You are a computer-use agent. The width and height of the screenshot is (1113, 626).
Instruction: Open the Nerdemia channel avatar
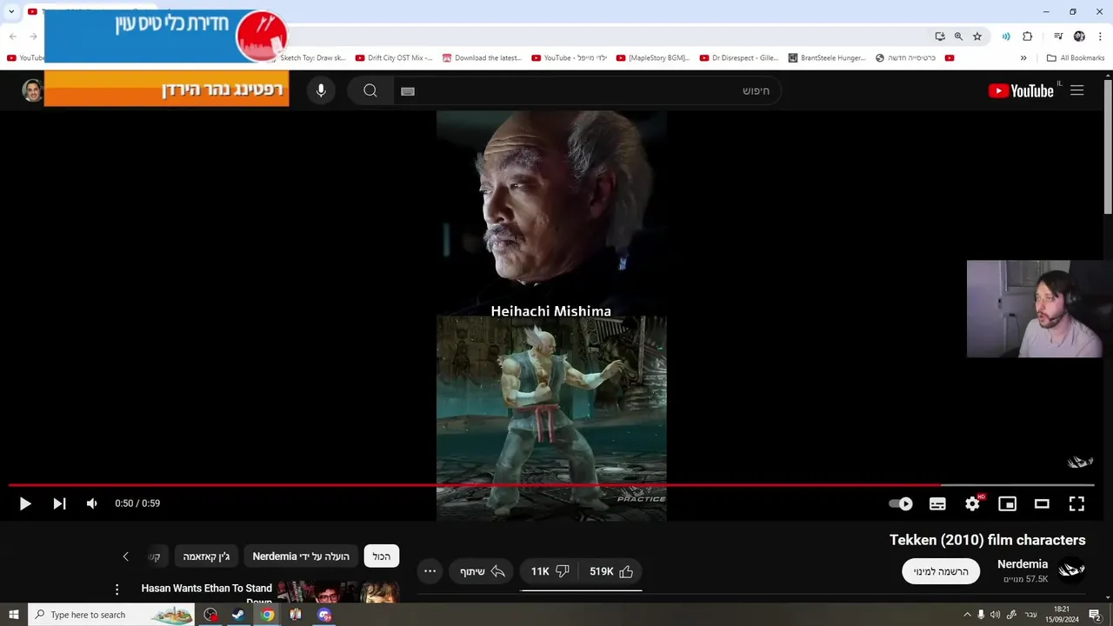coord(1071,570)
